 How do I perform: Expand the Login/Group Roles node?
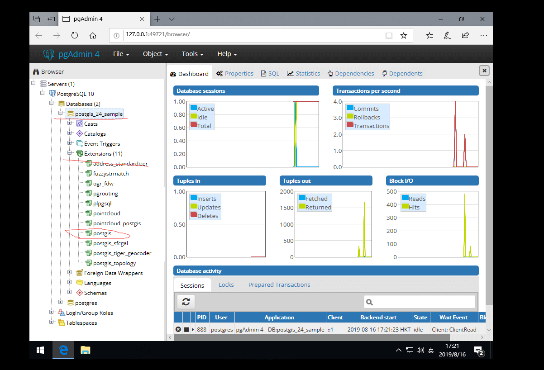click(52, 313)
